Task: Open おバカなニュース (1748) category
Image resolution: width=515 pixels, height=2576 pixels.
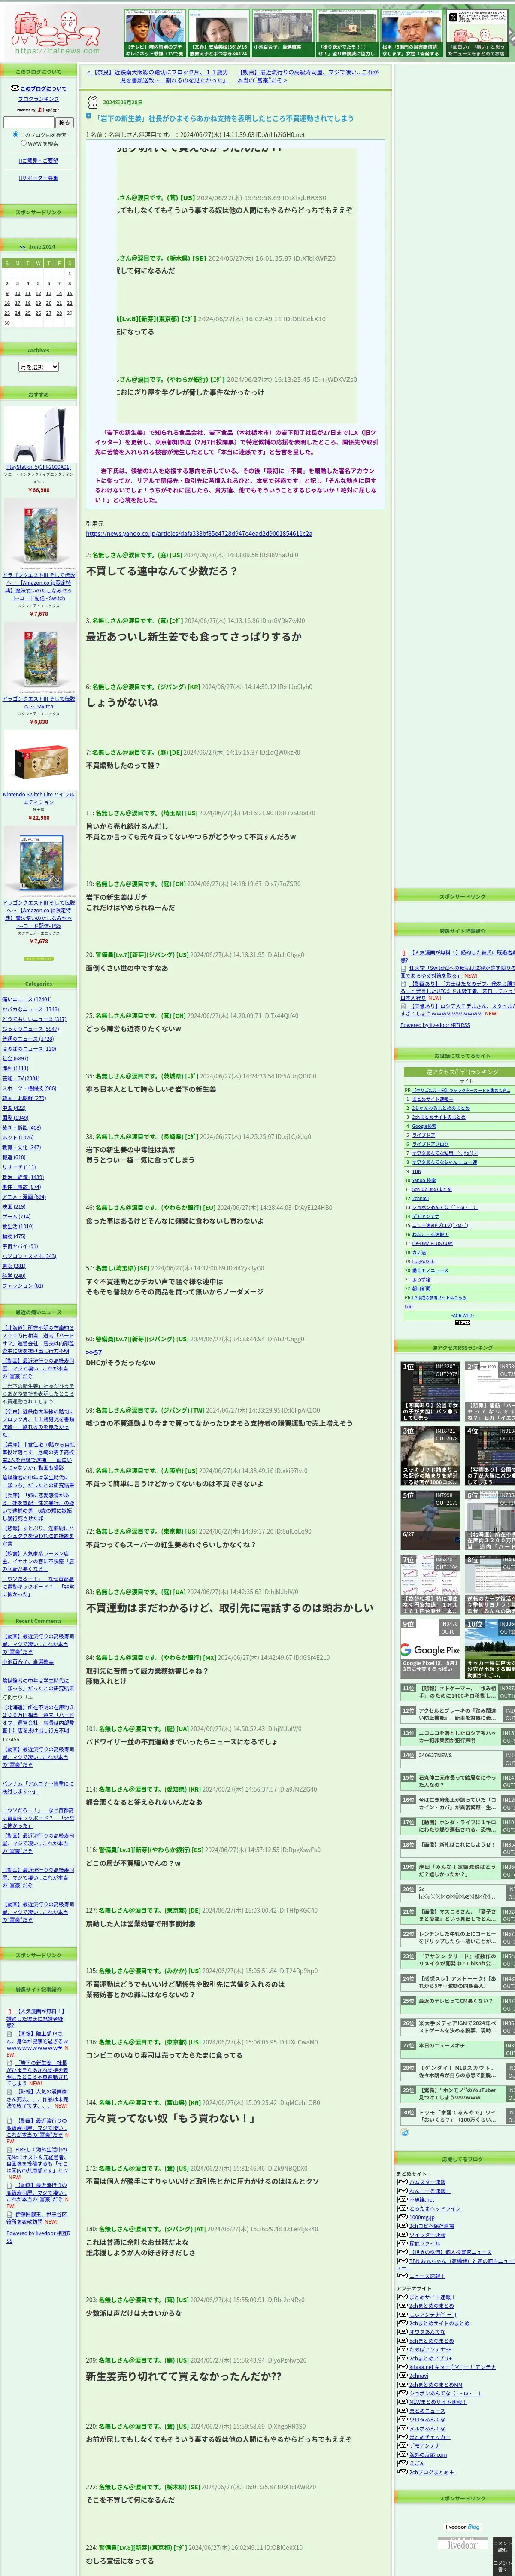Action: pyautogui.click(x=31, y=1009)
